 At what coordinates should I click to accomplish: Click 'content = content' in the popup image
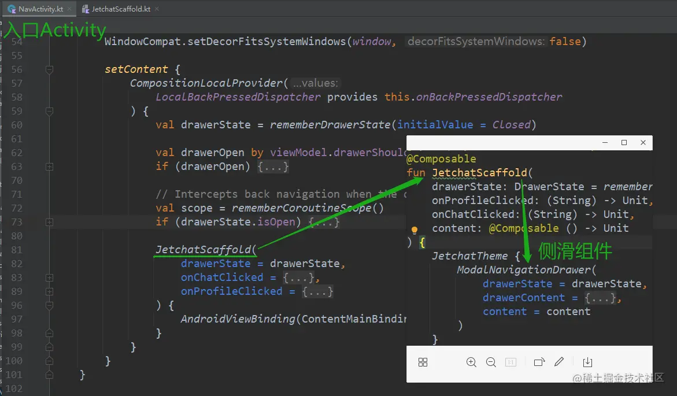point(537,312)
